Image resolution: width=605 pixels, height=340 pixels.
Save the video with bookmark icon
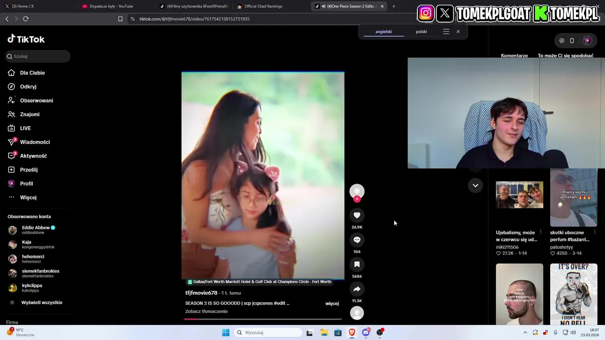pos(357,264)
